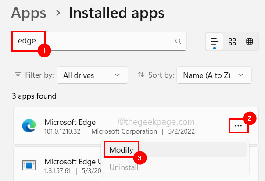Click the Microsoft Edge app icon
The height and width of the screenshot is (181, 265).
(x=29, y=126)
